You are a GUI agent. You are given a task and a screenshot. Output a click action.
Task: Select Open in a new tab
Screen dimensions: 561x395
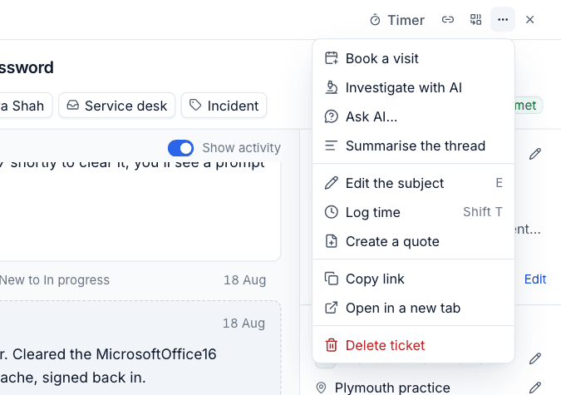413,308
